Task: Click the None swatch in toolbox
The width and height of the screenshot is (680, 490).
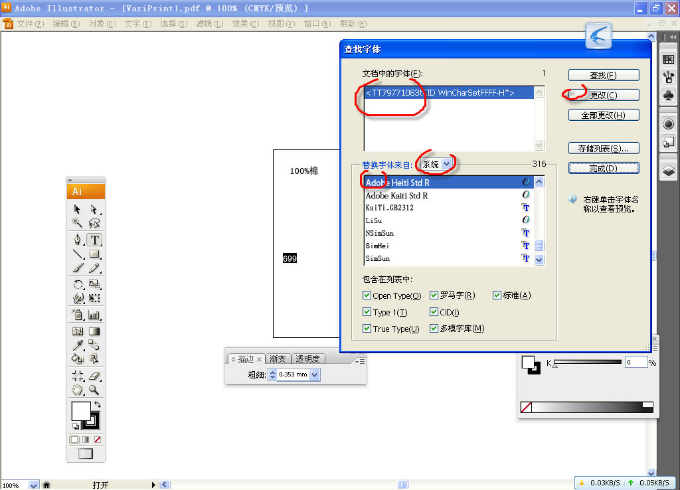Action: pyautogui.click(x=98, y=440)
